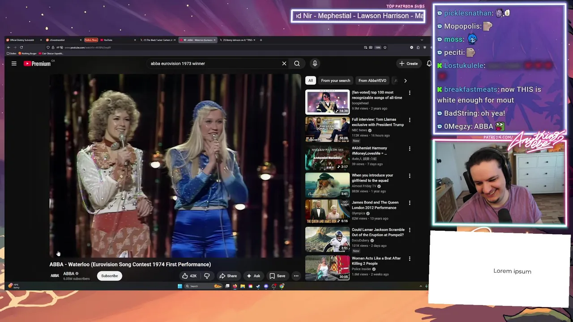Image resolution: width=573 pixels, height=322 pixels.
Task: Open options menu for top 100 songs video
Action: (409, 93)
